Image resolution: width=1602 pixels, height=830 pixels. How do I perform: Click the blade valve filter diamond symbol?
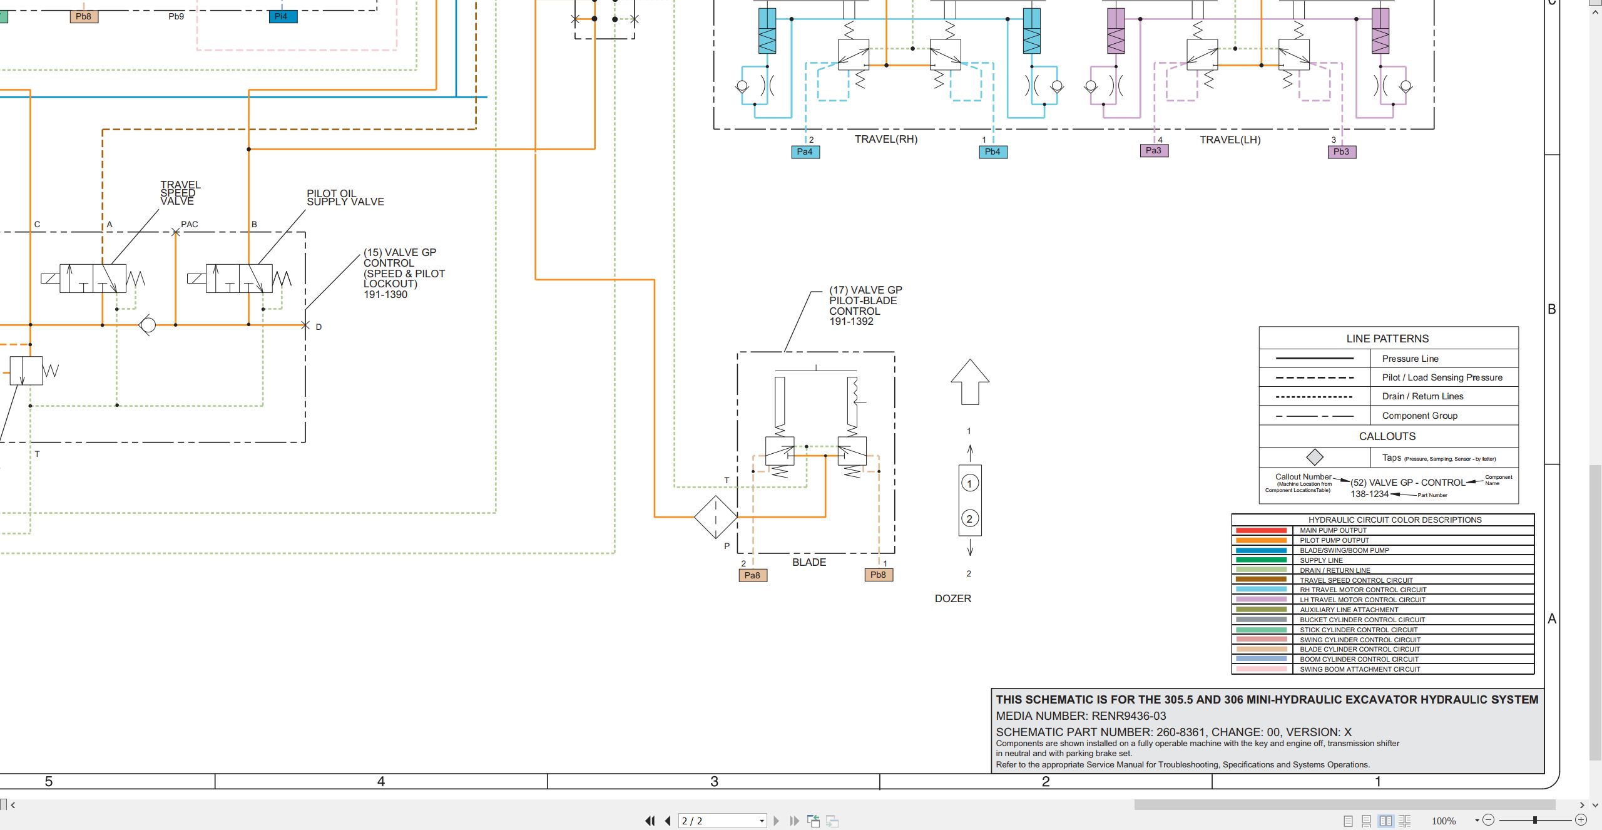point(716,517)
